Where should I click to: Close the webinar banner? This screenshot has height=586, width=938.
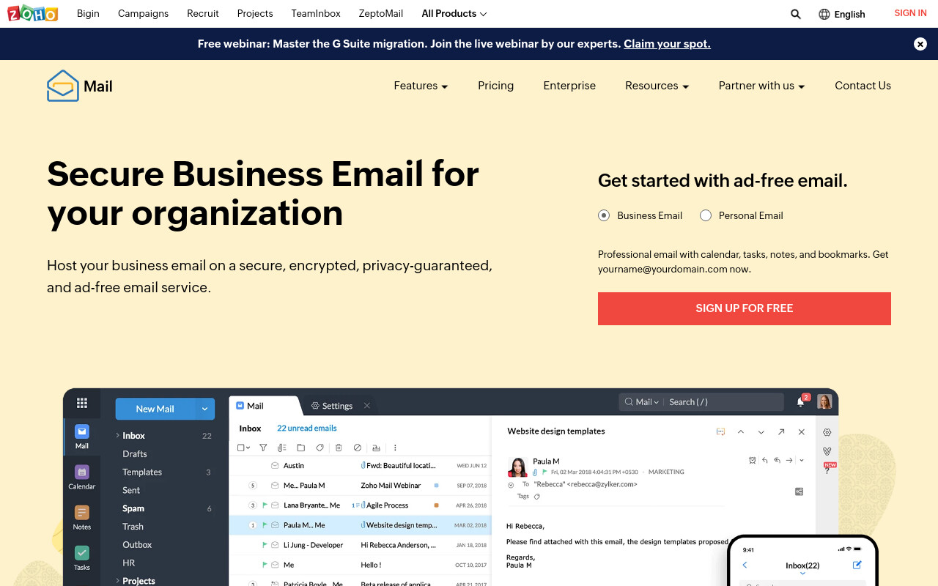(920, 44)
